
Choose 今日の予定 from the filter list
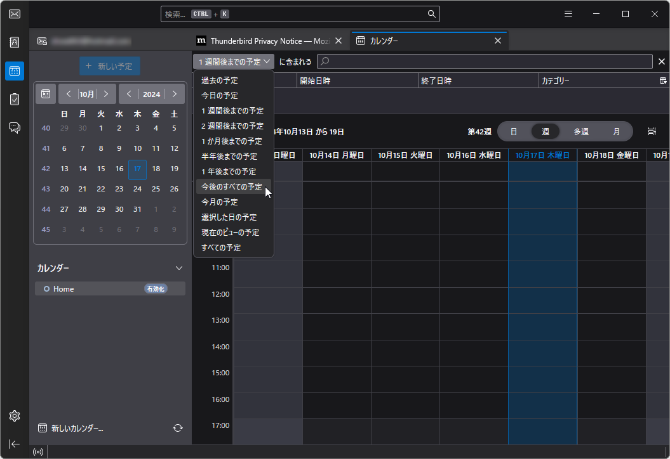tap(234, 96)
